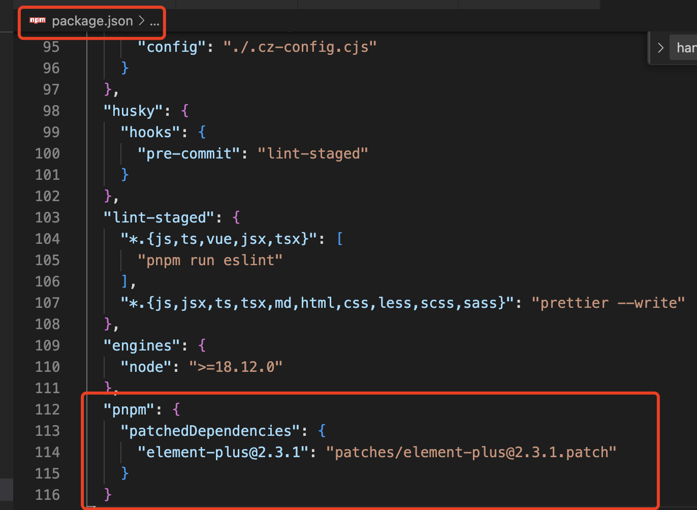Image resolution: width=697 pixels, height=510 pixels.
Task: Expand the find widget chevron arrow
Action: (x=660, y=48)
